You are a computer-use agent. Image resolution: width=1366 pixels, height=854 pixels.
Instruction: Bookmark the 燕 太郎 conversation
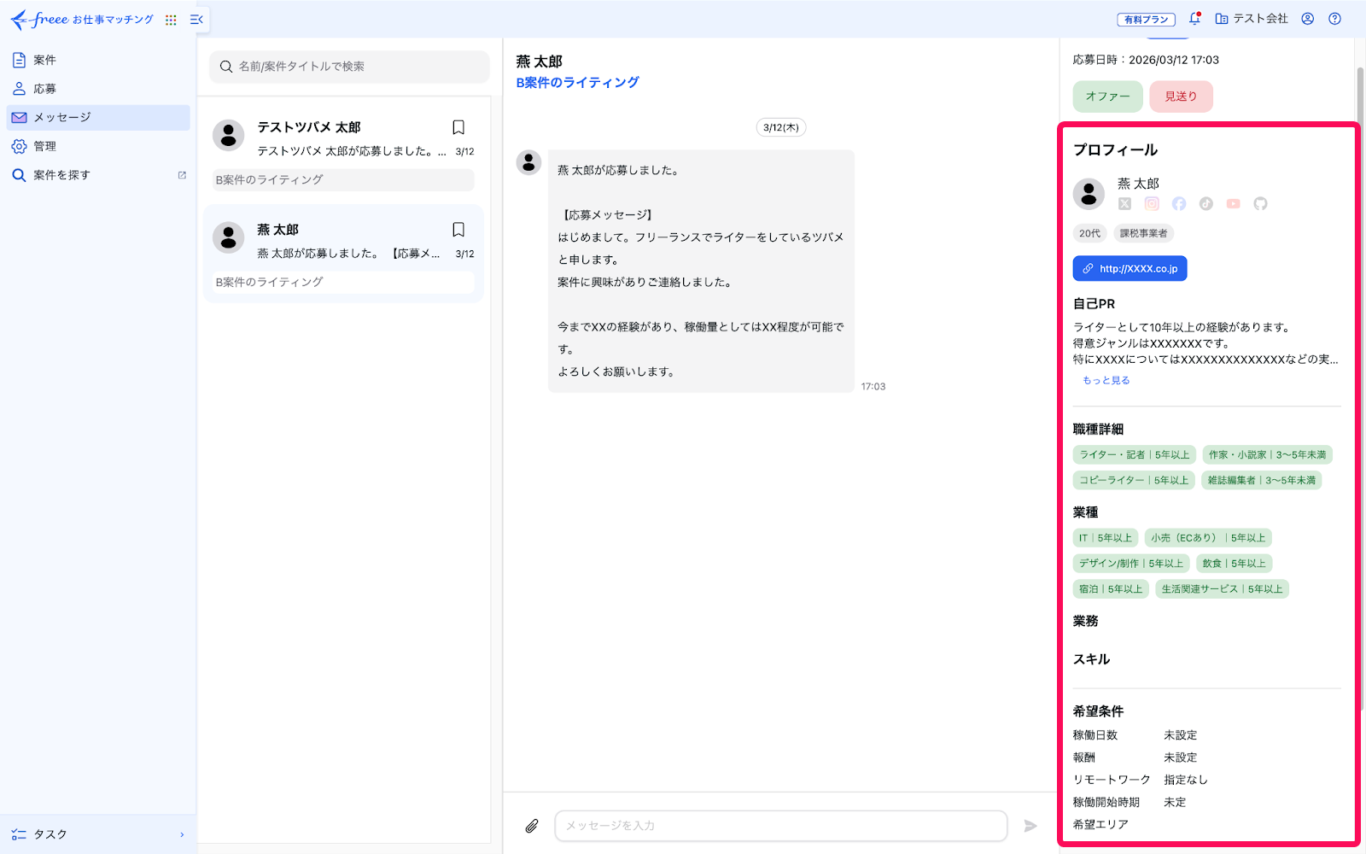[x=458, y=230]
